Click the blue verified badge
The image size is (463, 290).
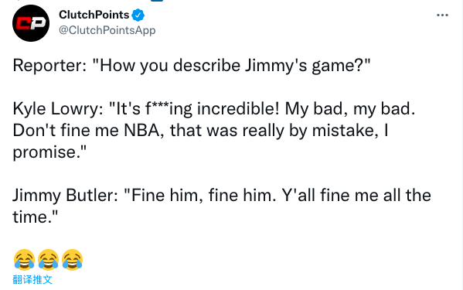[x=138, y=15]
